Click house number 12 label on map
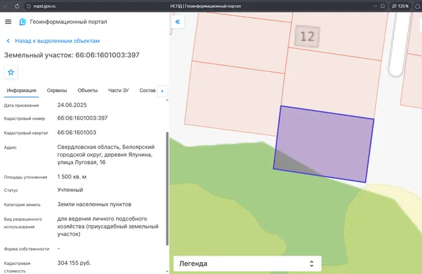422x274 pixels. click(x=307, y=36)
